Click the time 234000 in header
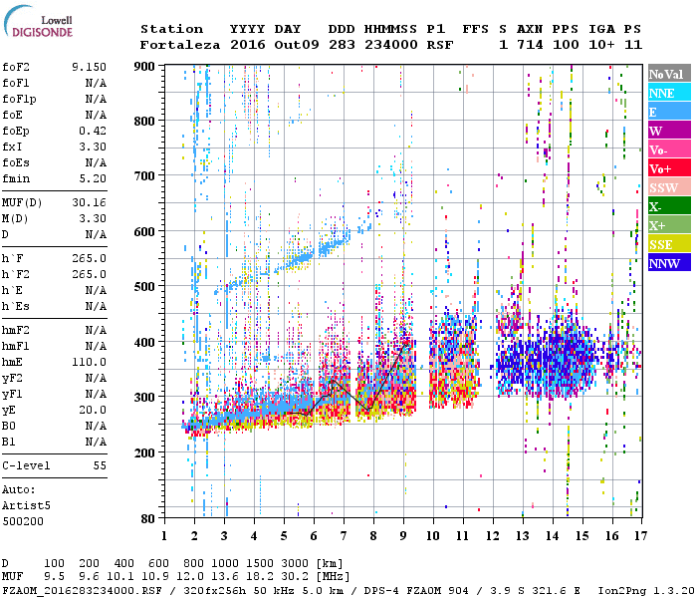This screenshot has height=598, width=697. click(391, 45)
